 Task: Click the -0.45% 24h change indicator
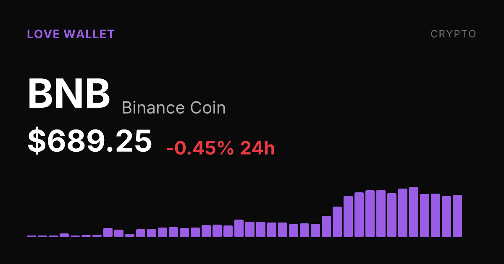click(x=220, y=149)
